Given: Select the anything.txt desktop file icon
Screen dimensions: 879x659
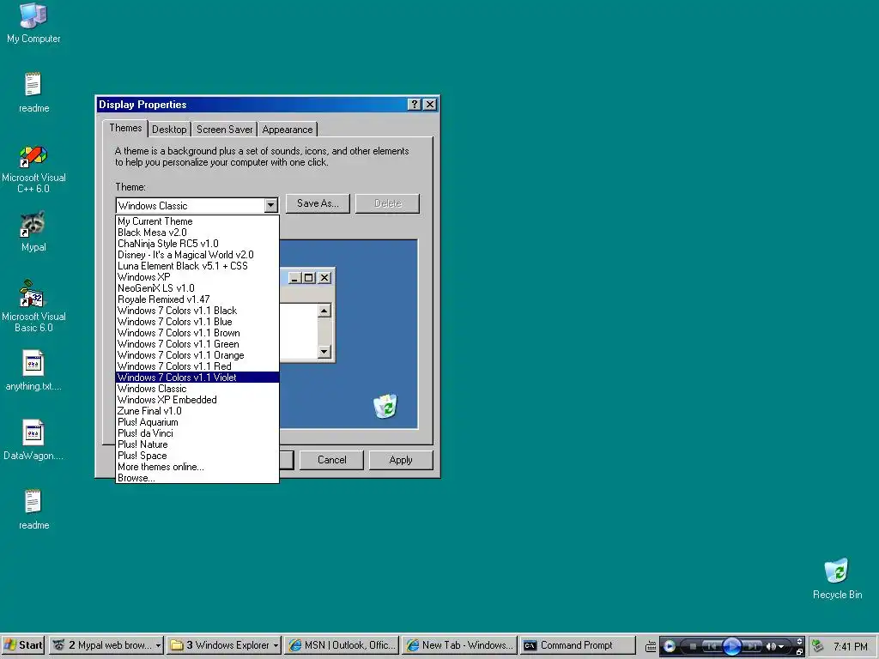Looking at the screenshot, I should pos(33,370).
